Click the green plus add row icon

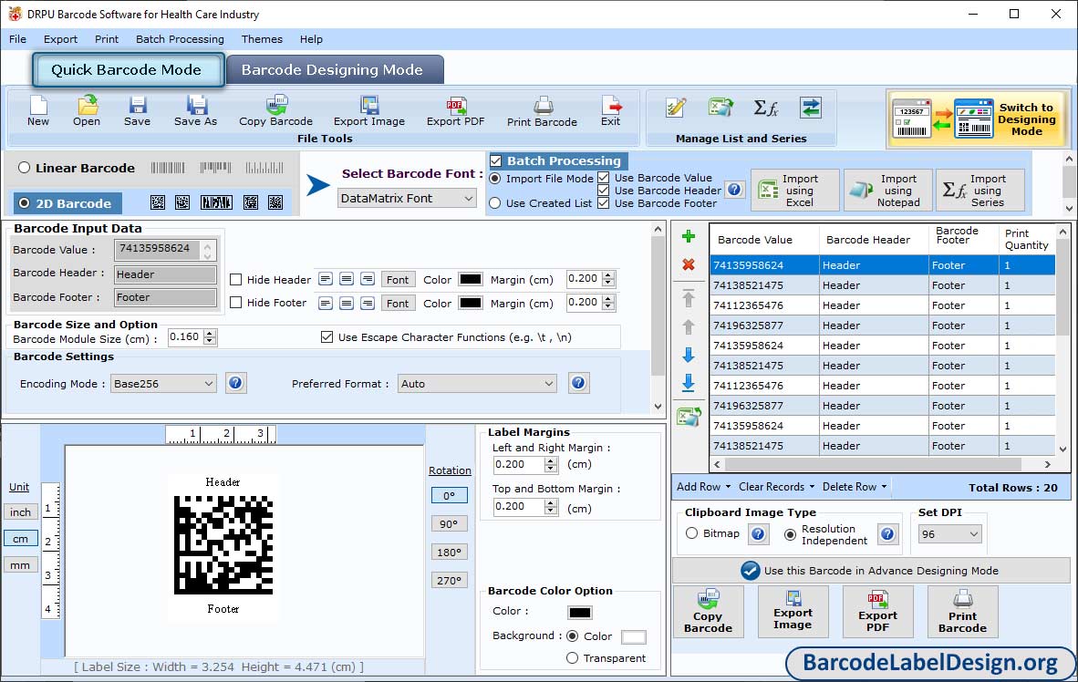pos(689,236)
